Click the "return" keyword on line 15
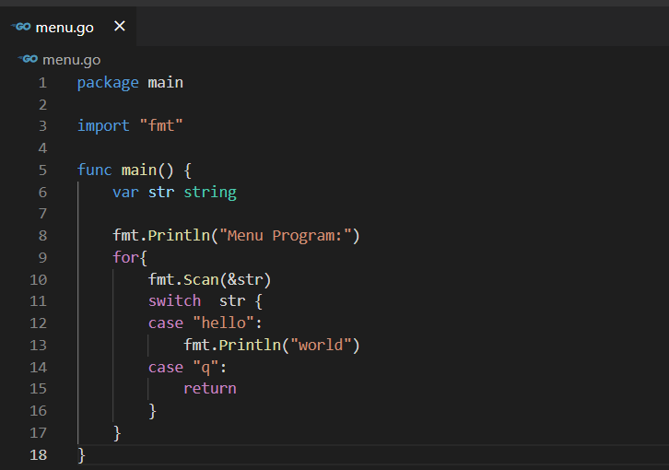The image size is (669, 470). pyautogui.click(x=210, y=389)
